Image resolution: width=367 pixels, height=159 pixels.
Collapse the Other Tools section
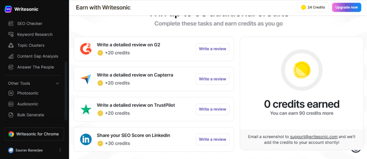tap(57, 83)
